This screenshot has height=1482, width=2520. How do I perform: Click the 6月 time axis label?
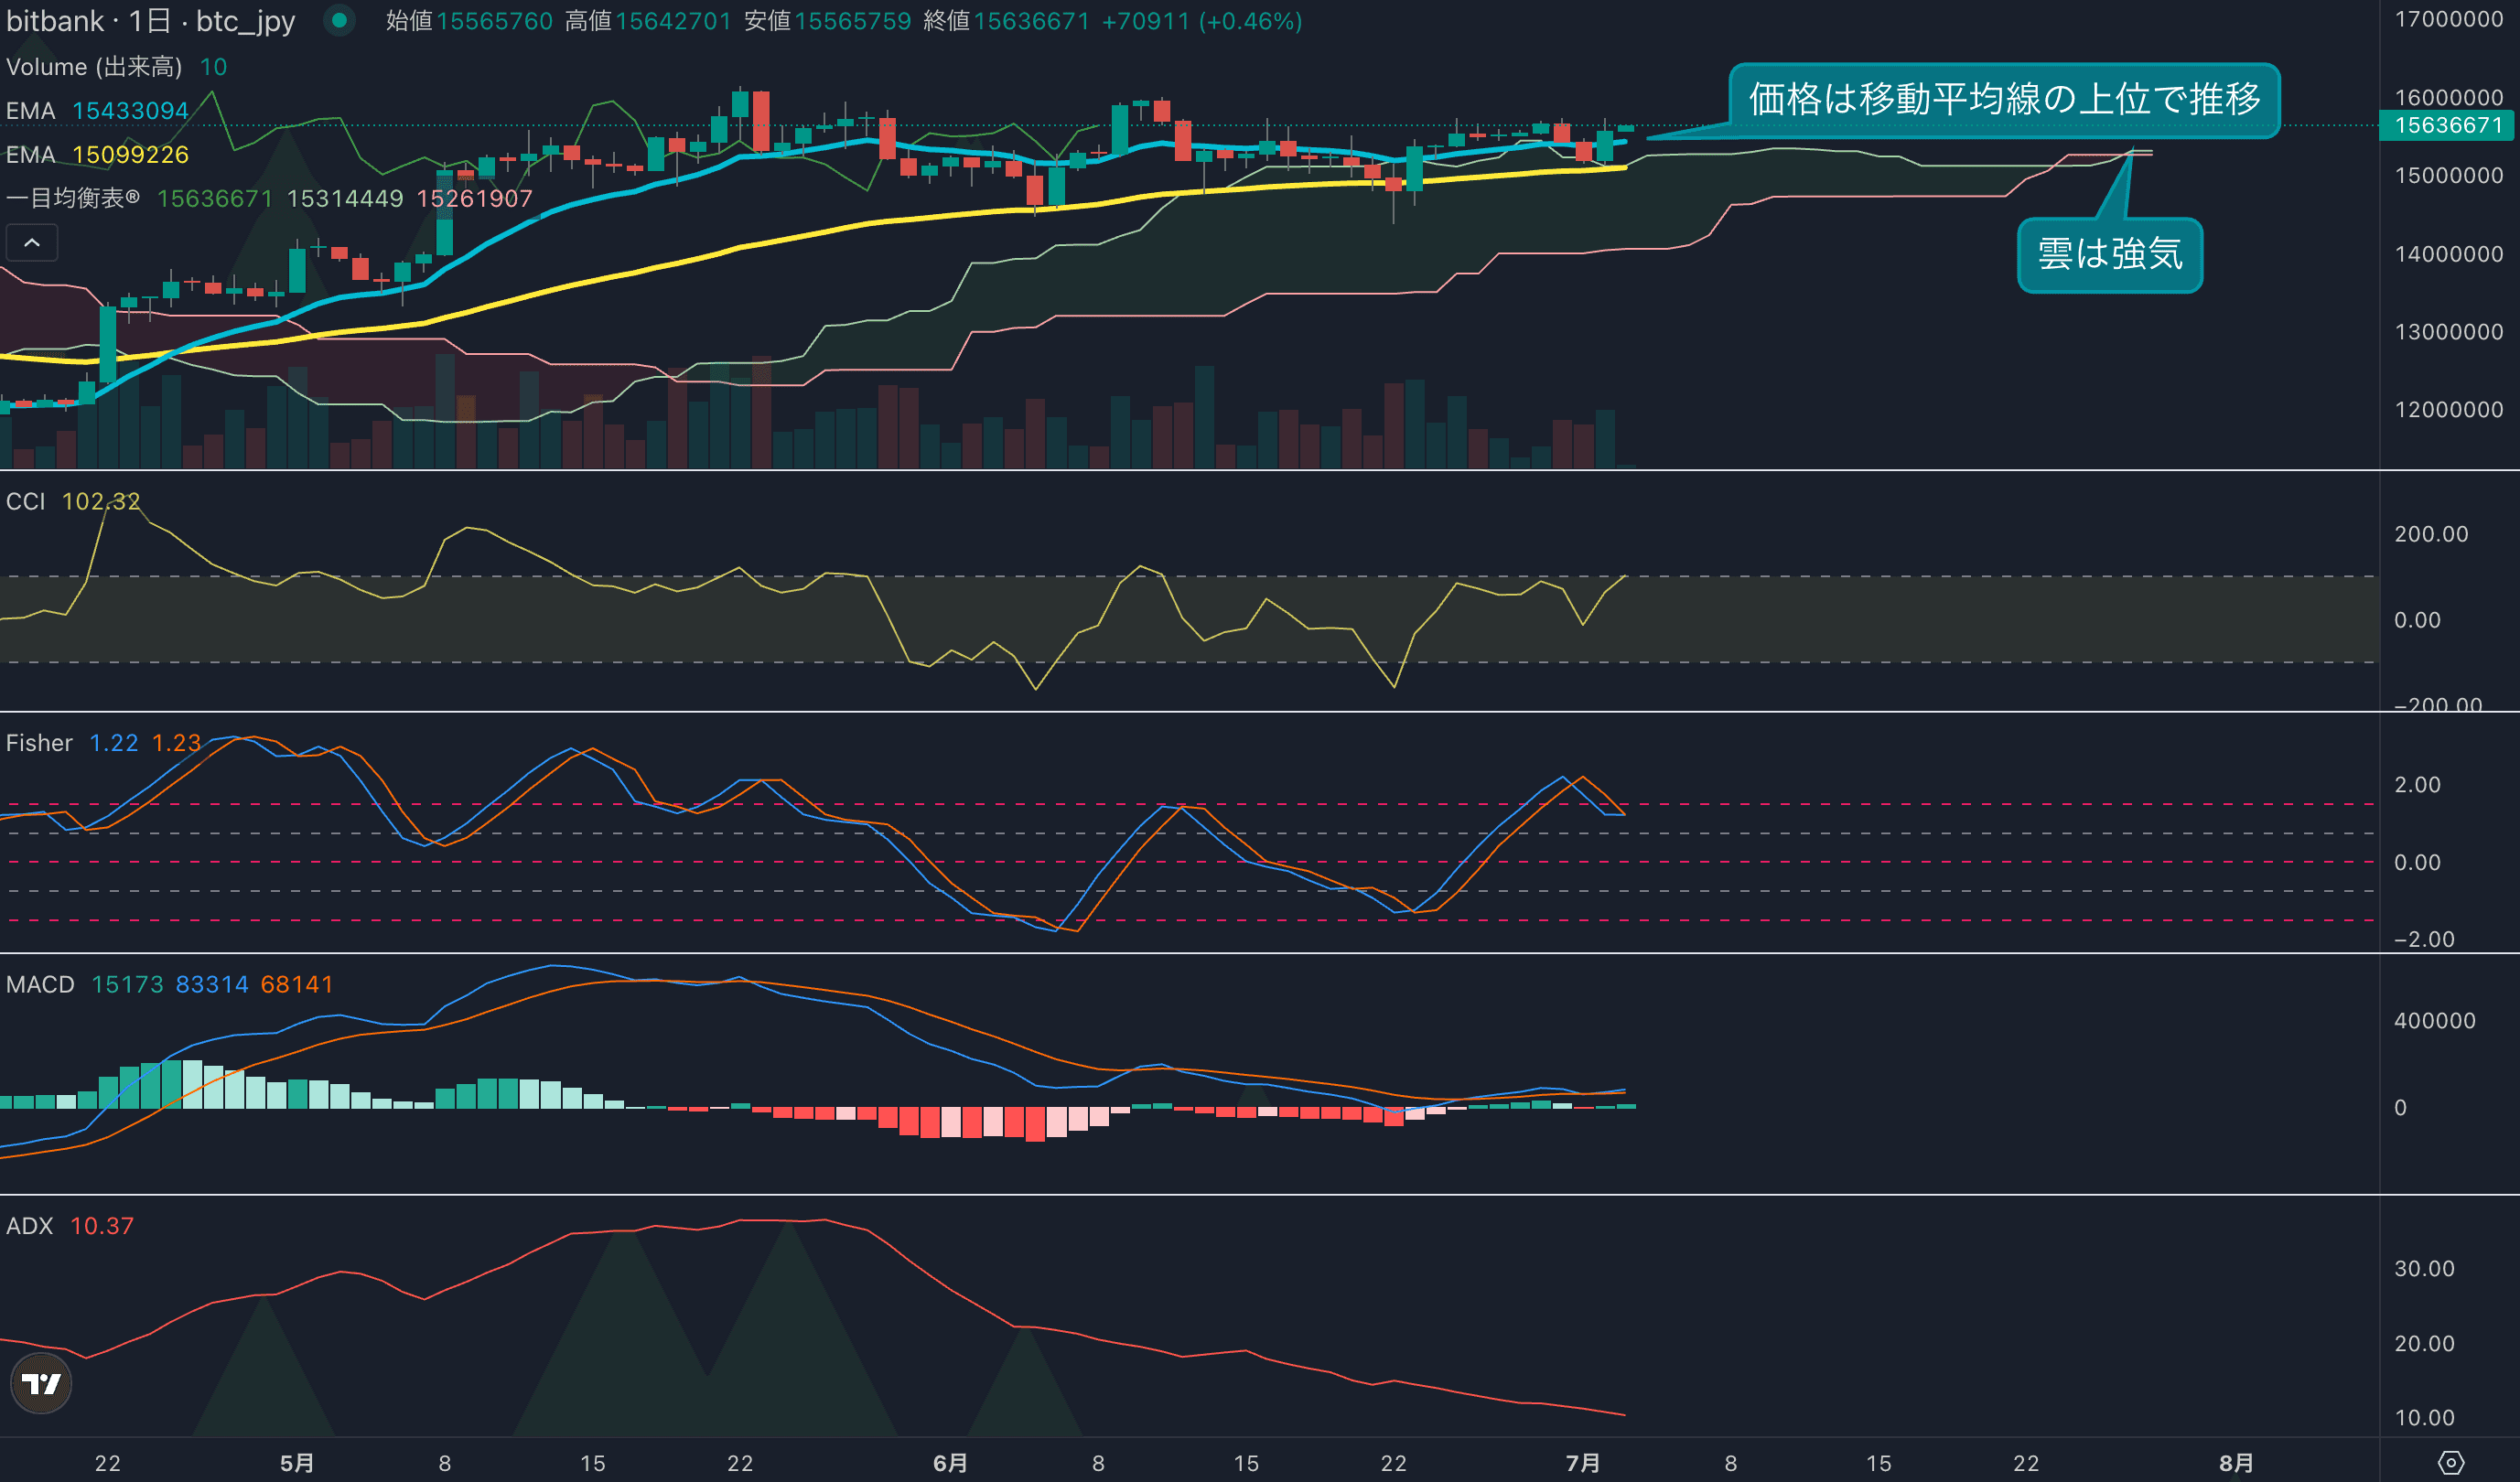(x=950, y=1463)
